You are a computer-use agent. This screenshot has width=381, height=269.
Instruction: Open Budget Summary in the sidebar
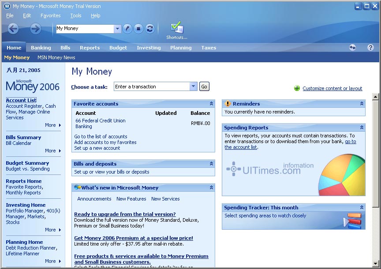click(27, 163)
